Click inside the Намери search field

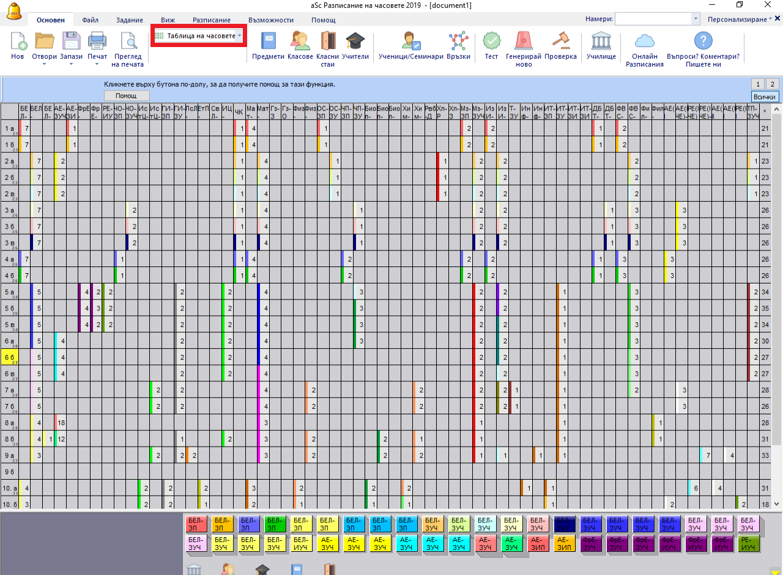point(653,20)
